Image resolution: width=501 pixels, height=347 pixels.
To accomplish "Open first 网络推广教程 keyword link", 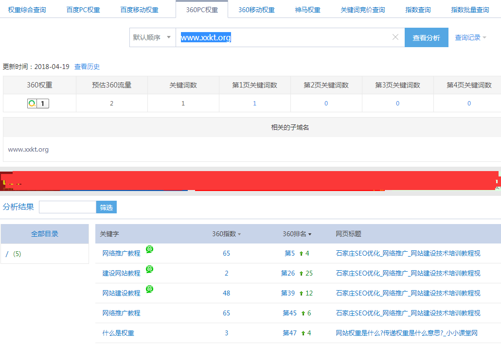I will click(121, 254).
